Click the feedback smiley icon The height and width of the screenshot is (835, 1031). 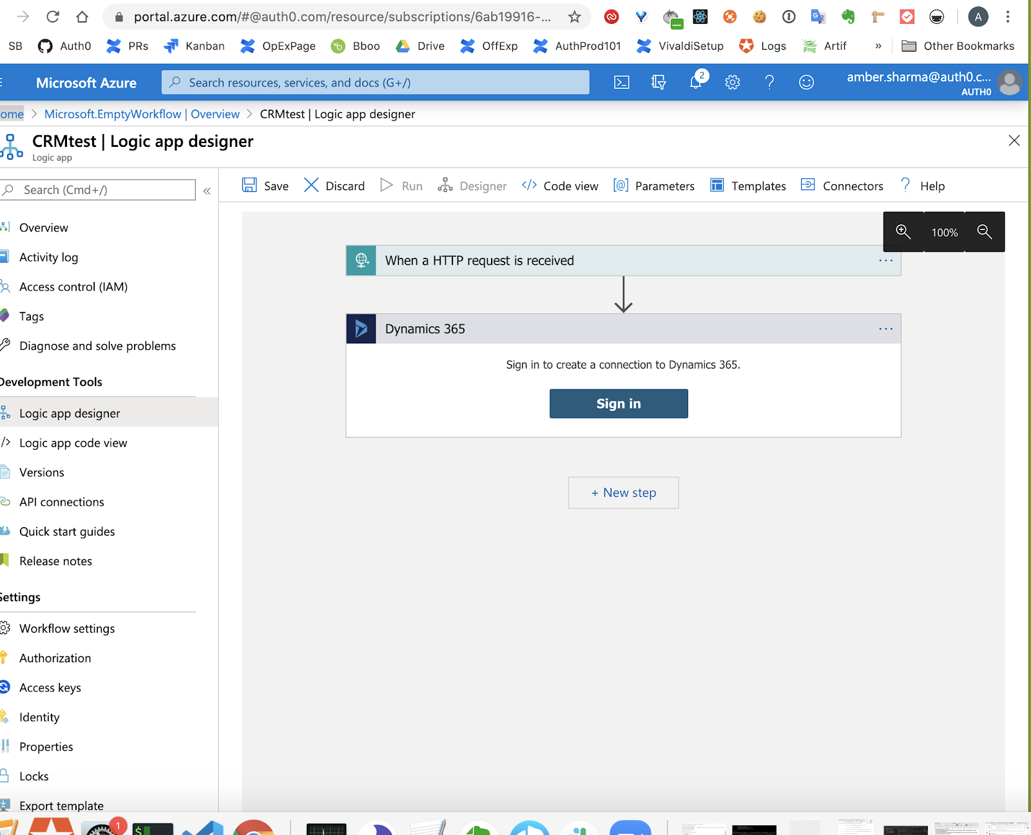coord(806,82)
